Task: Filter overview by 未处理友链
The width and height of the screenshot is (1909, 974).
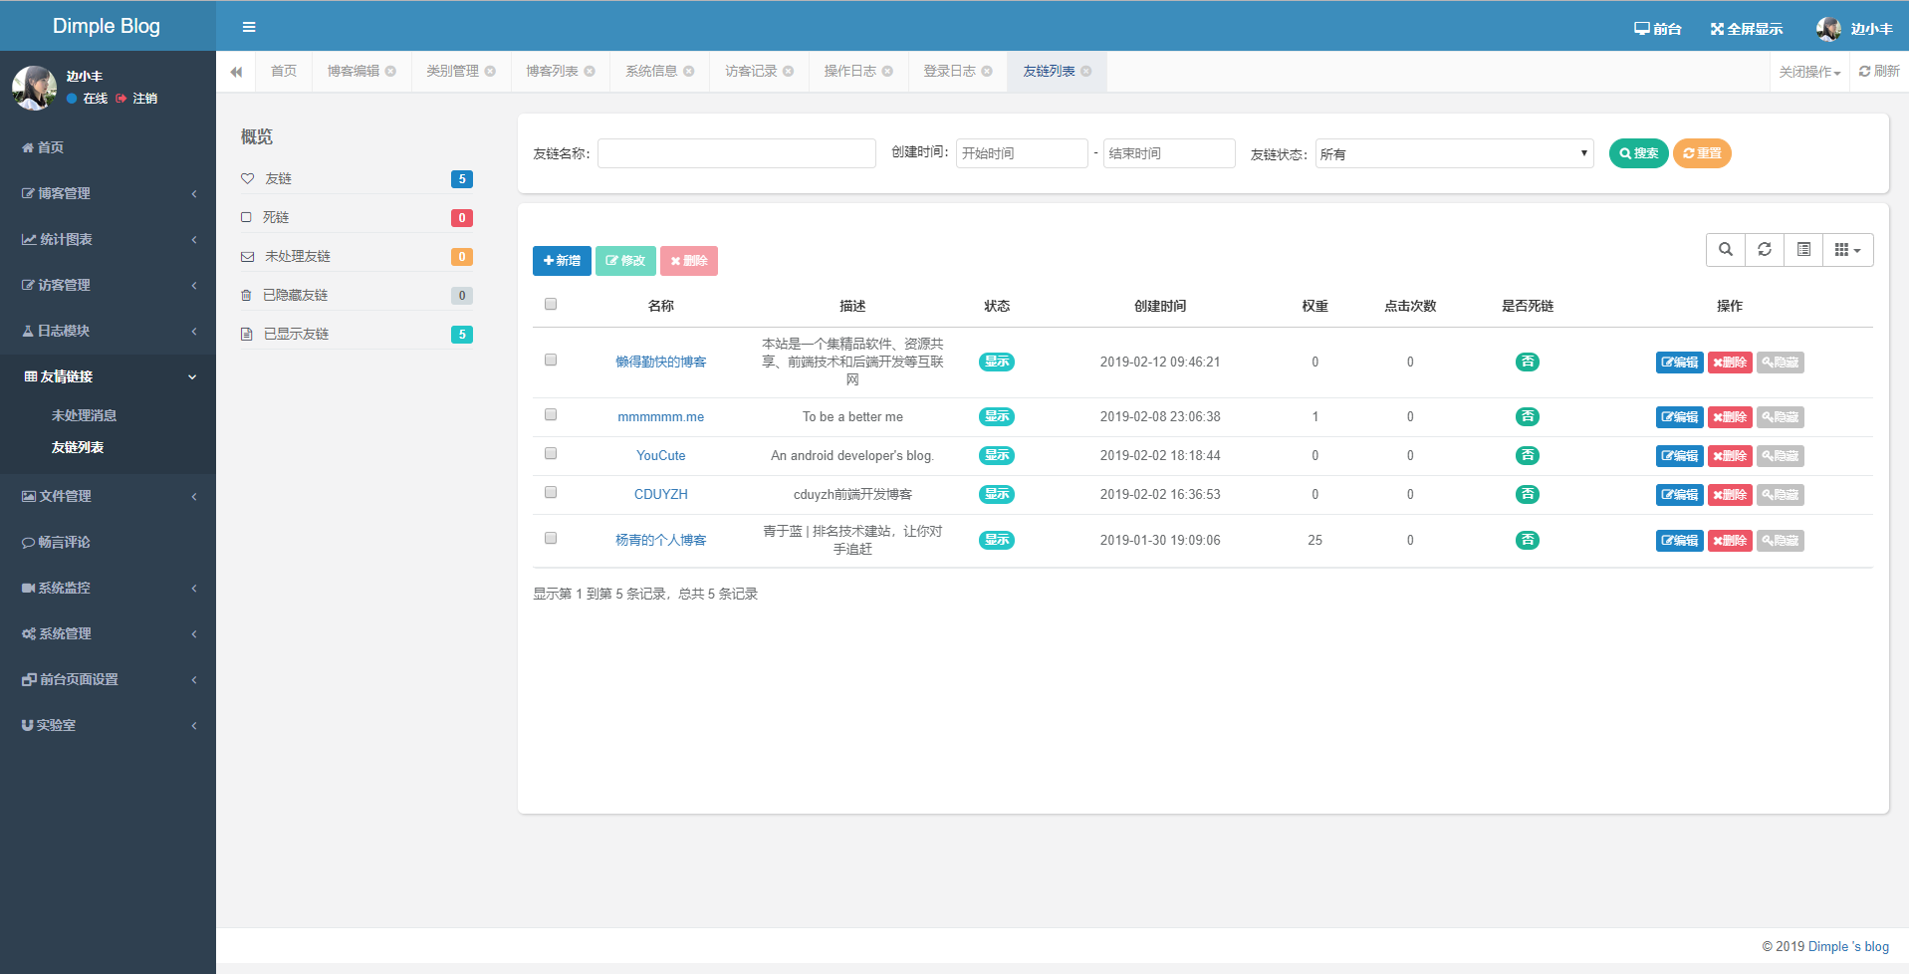Action: click(357, 256)
